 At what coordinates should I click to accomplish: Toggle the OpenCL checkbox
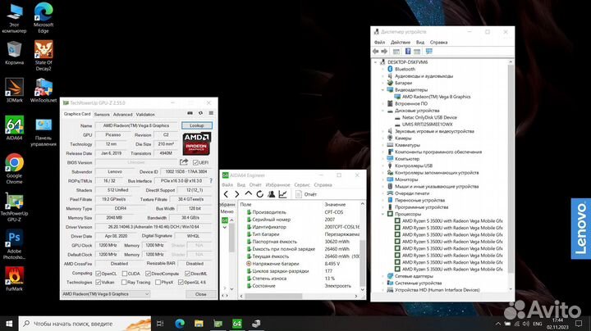click(x=98, y=274)
